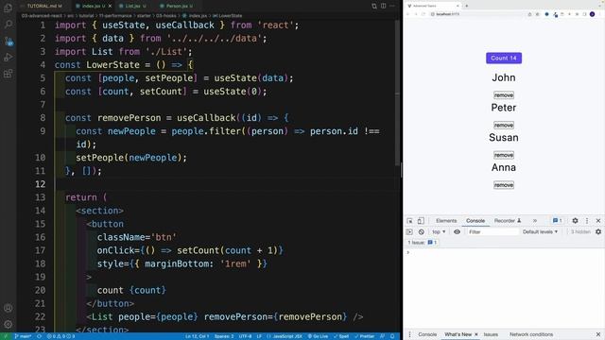Click Prettier in the status bar
The image size is (605, 340).
[x=365, y=336]
